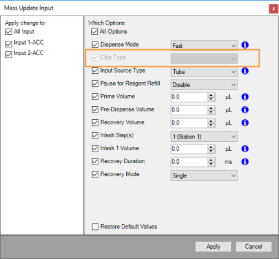
Task: View Pre-Dispense Volume info icon
Action: 245,110
